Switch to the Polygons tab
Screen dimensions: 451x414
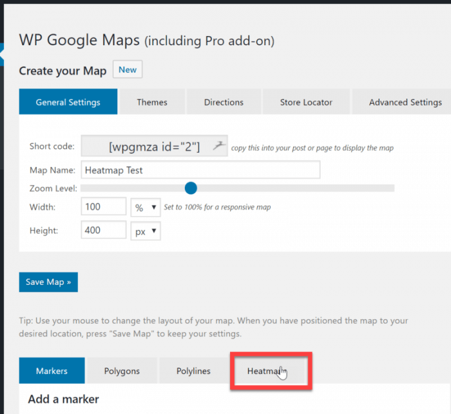click(x=122, y=371)
